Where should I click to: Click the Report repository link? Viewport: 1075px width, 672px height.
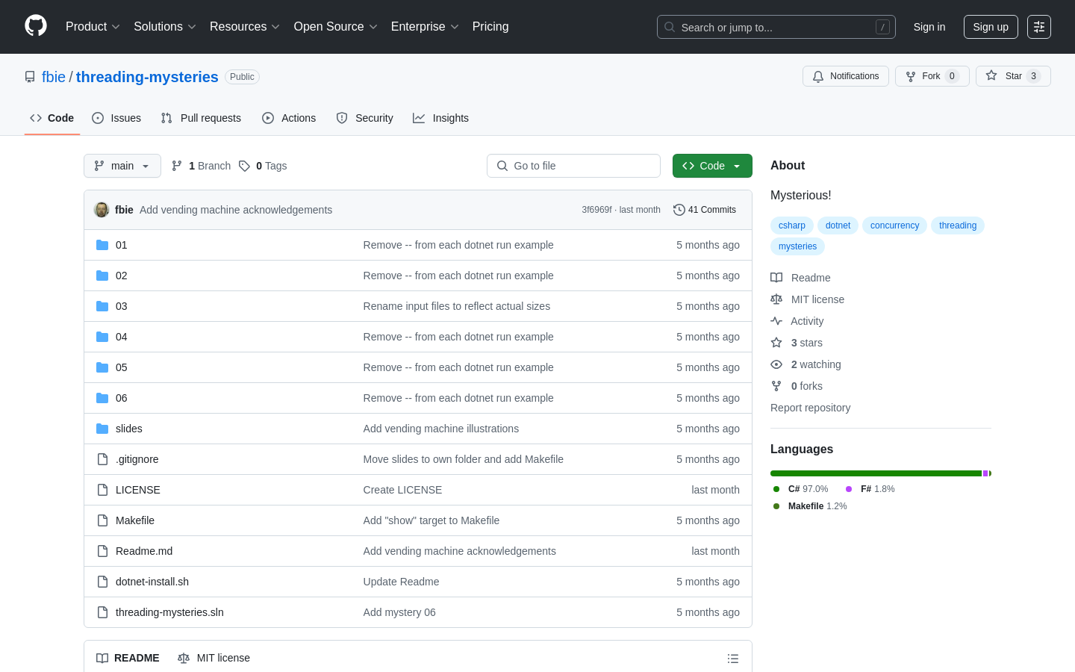tap(810, 408)
